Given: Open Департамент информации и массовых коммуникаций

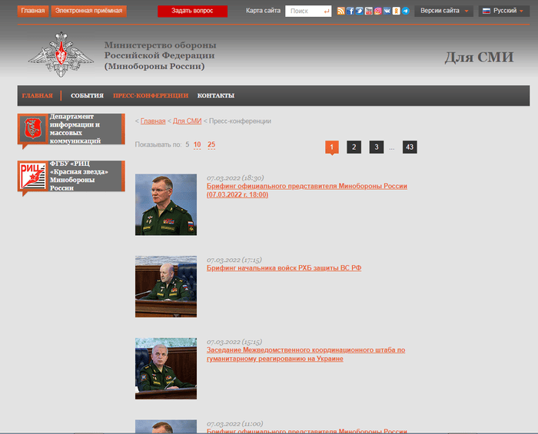Looking at the screenshot, I should click(71, 129).
